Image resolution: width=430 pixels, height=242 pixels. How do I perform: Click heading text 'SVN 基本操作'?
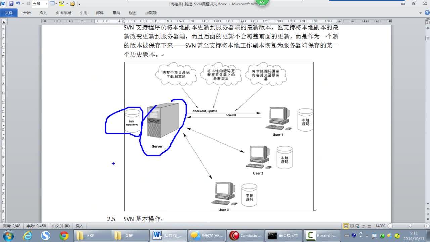142,219
